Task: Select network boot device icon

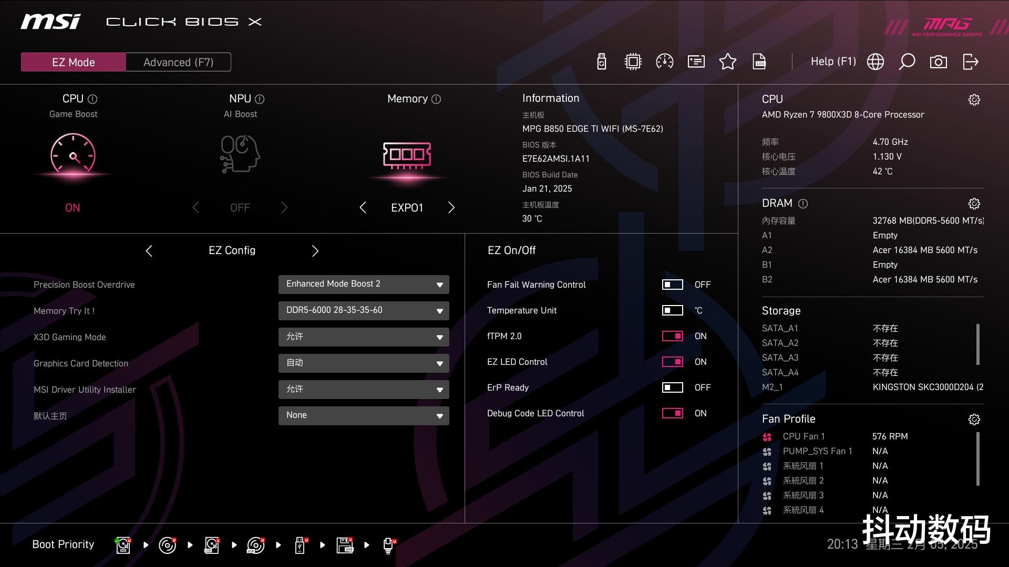Action: (389, 545)
